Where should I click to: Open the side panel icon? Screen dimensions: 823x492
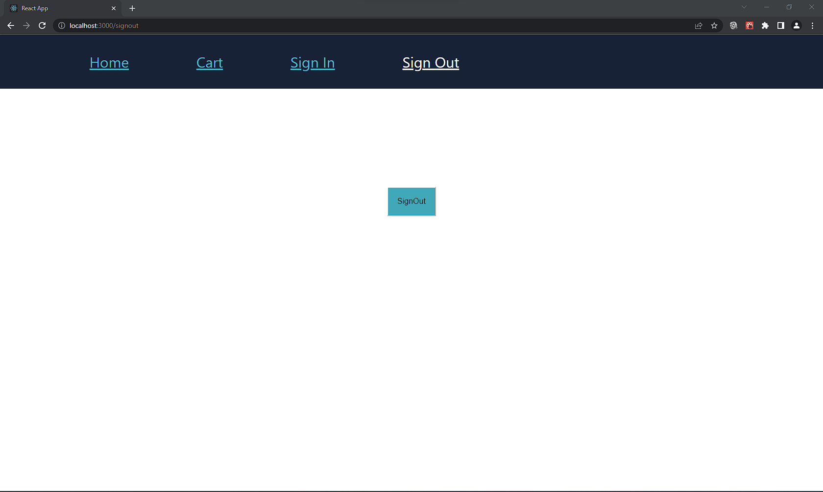pyautogui.click(x=781, y=25)
